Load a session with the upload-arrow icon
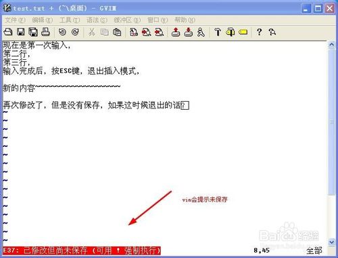Viewport: 338px width, 258px height. (176, 32)
